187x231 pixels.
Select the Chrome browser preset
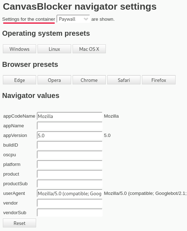(89, 80)
